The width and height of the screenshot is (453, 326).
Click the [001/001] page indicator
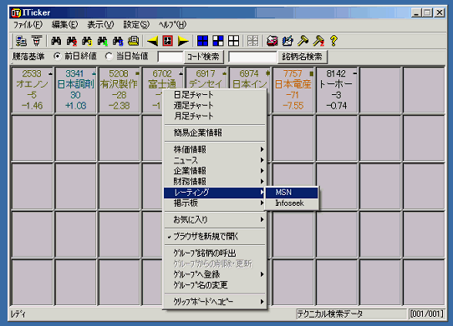[x=426, y=313]
